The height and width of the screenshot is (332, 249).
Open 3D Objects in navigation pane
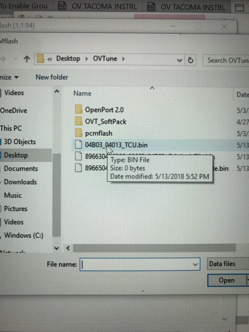click(x=20, y=142)
